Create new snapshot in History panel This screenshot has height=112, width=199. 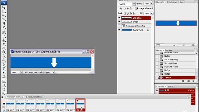click(x=188, y=81)
